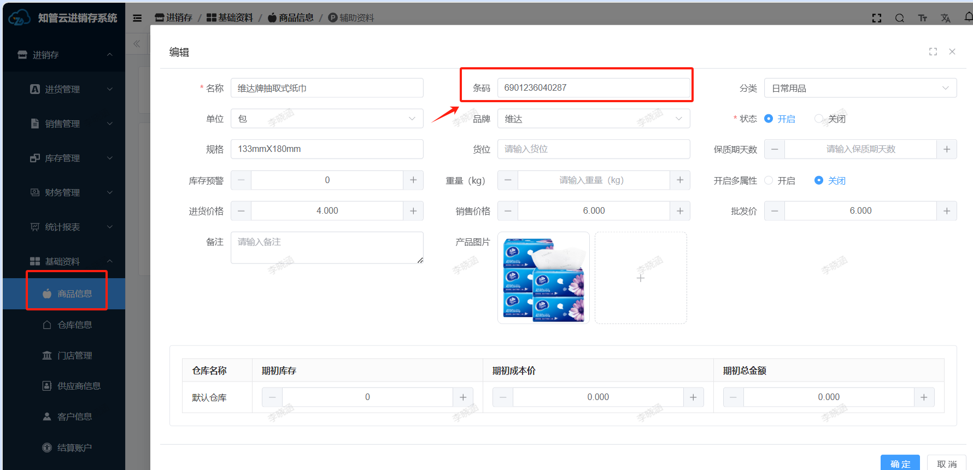Image resolution: width=973 pixels, height=470 pixels.
Task: Open 仓库信息 in the sidebar
Action: 74,325
